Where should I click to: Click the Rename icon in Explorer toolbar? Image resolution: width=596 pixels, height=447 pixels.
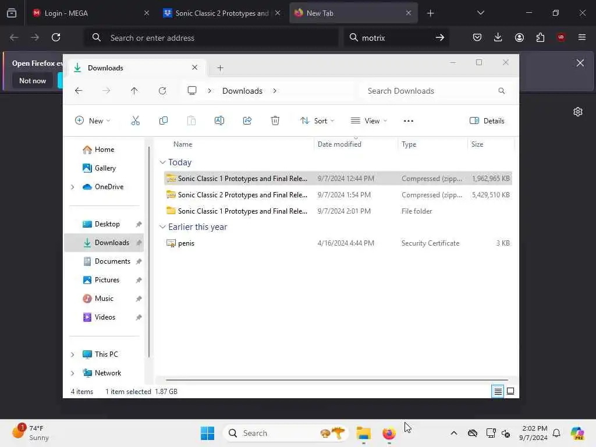pyautogui.click(x=219, y=121)
